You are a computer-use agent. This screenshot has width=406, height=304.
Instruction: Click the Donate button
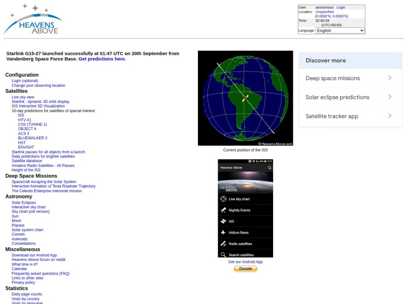tap(246, 269)
